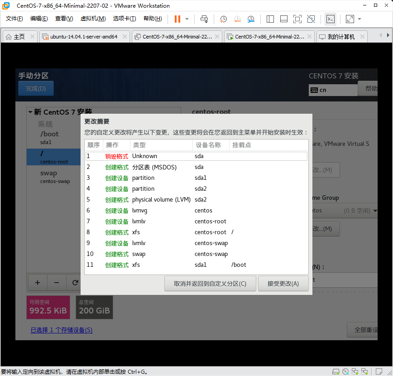
Task: Open the 选项卡(T) menu
Action: [125, 19]
